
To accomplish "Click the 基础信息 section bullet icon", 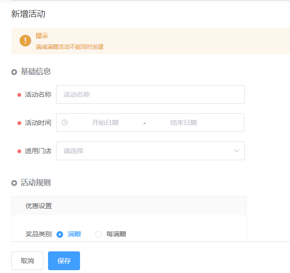I will [14, 72].
